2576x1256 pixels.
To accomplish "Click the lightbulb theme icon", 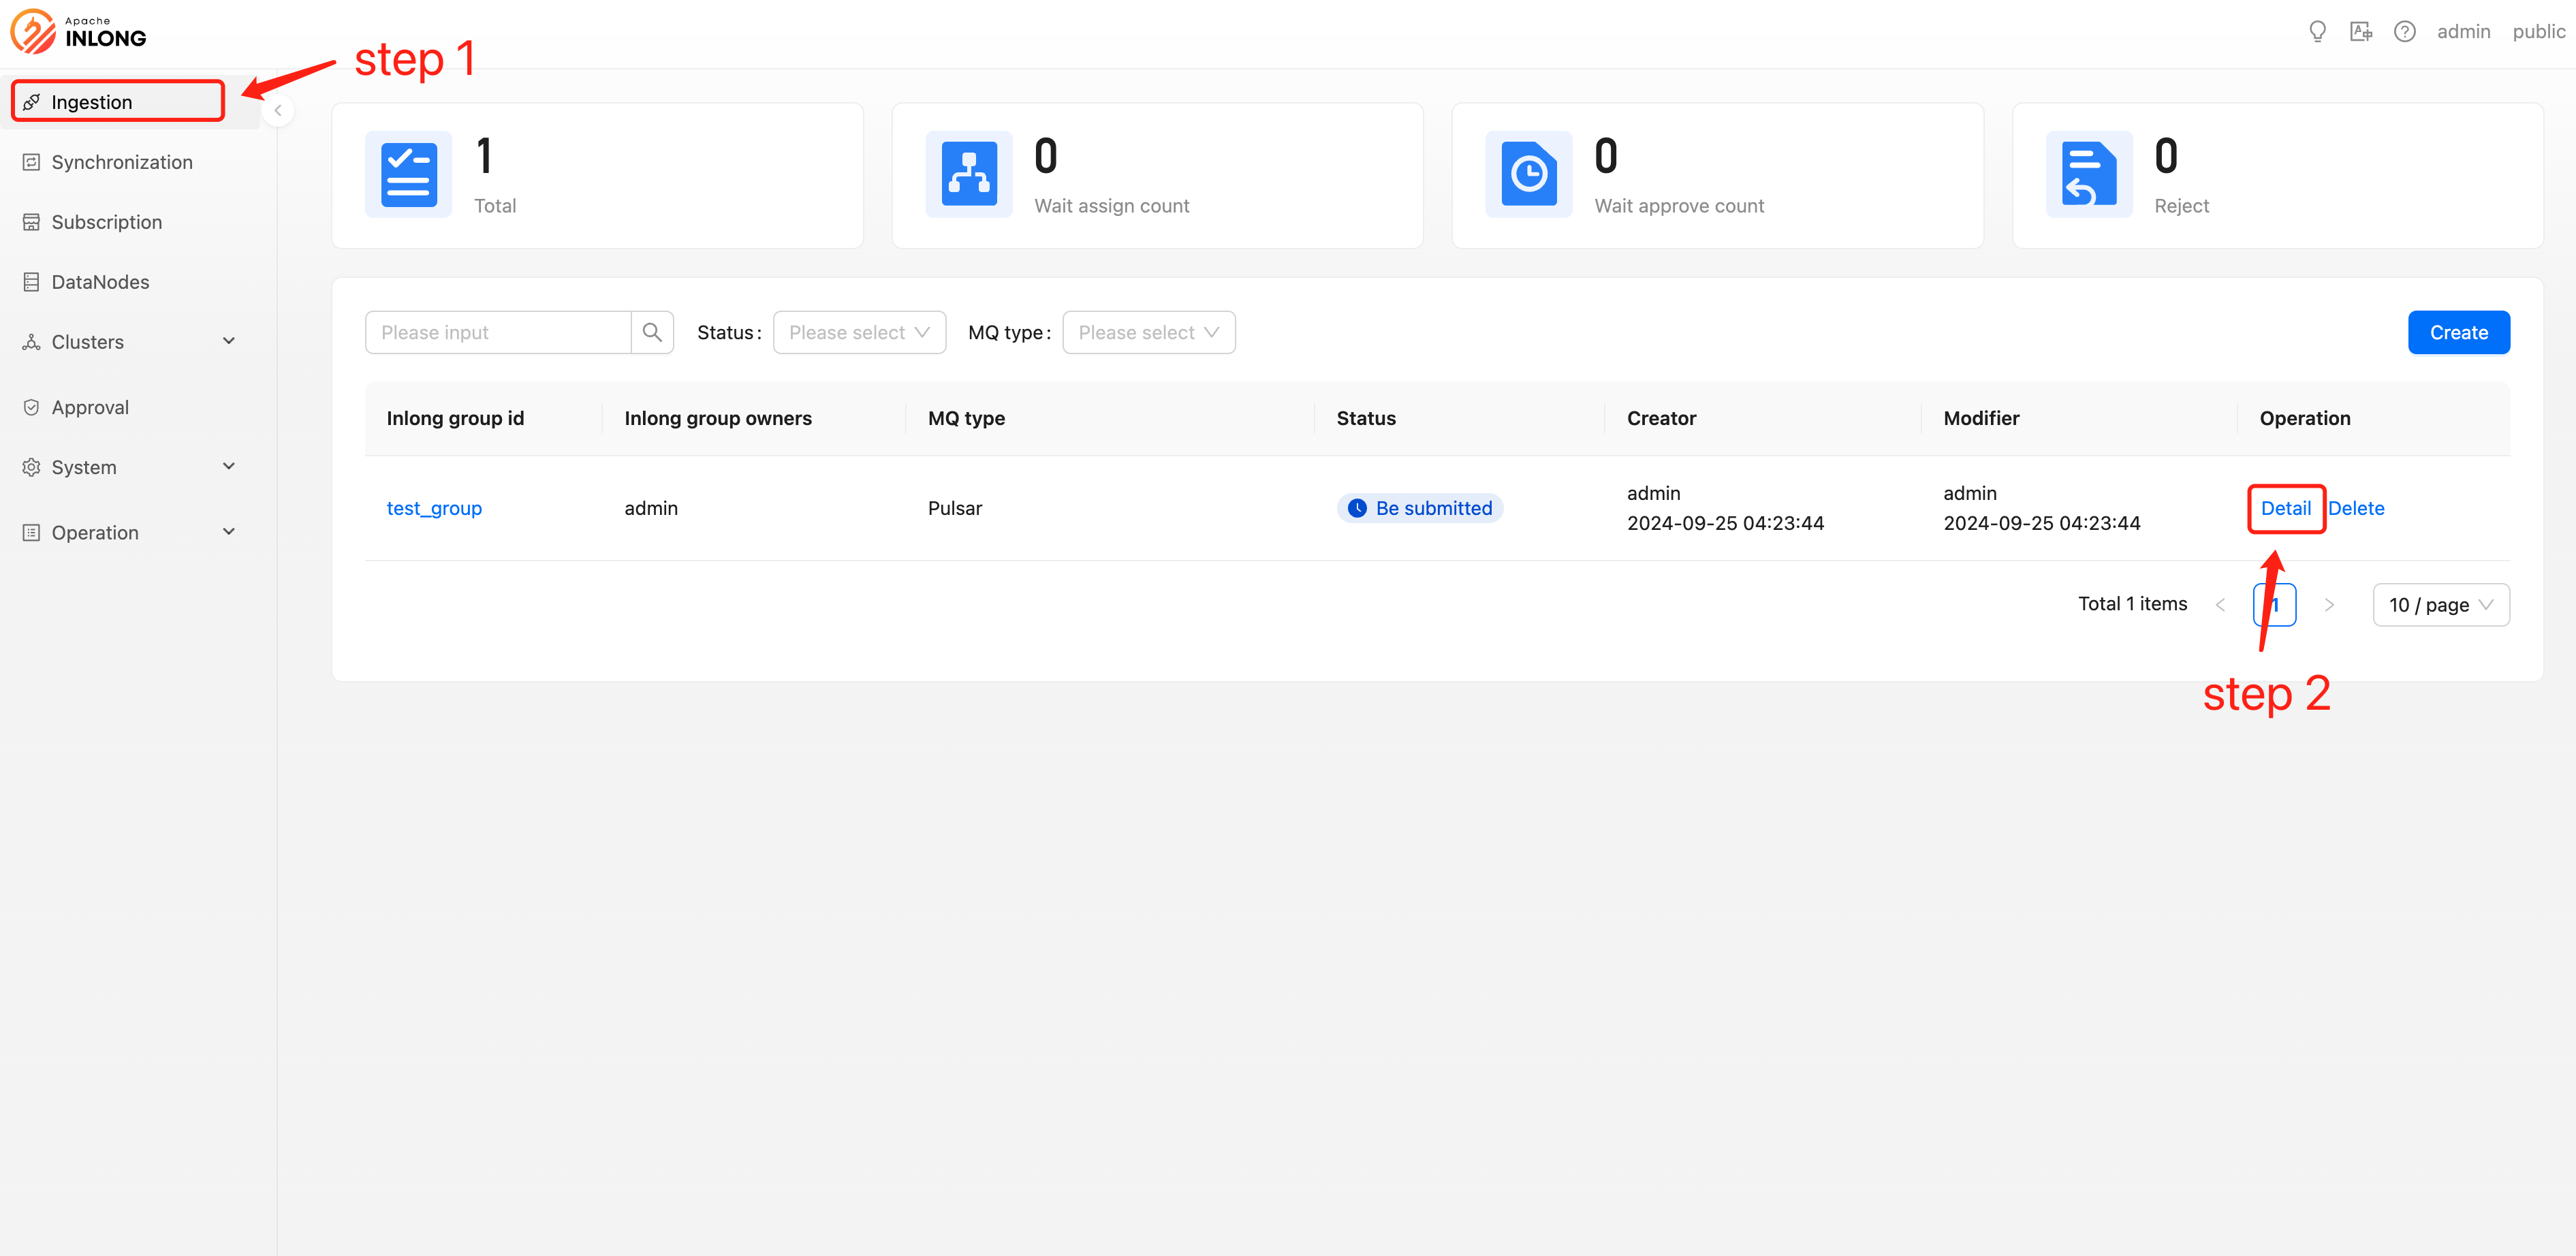I will (2317, 32).
